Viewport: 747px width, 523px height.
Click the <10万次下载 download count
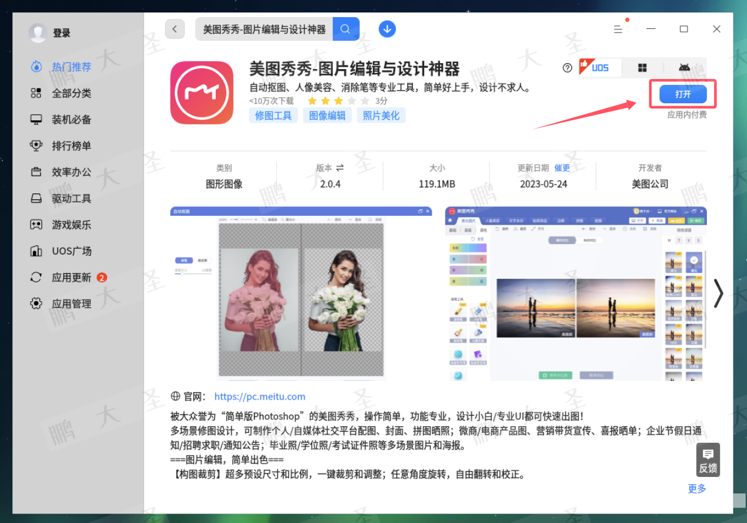pyautogui.click(x=271, y=101)
